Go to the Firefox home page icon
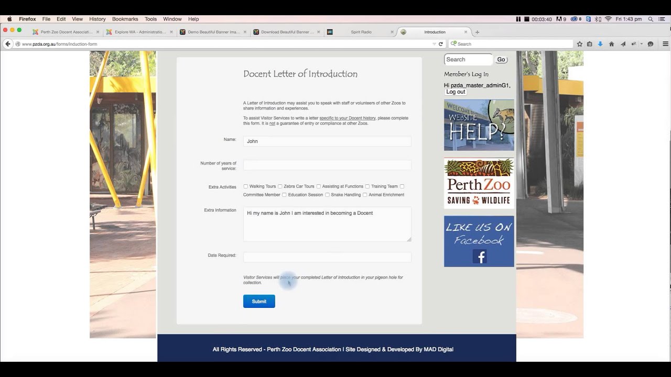671x377 pixels. (x=611, y=44)
